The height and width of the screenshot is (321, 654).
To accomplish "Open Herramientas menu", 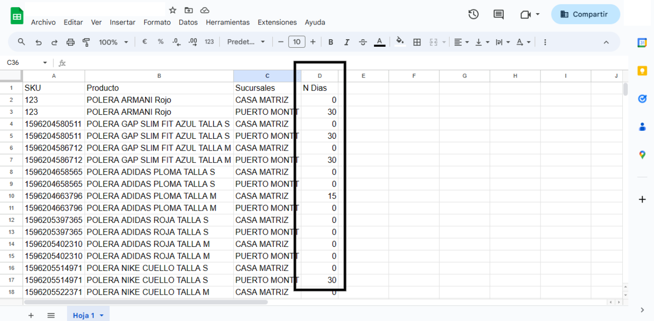I will pos(227,22).
